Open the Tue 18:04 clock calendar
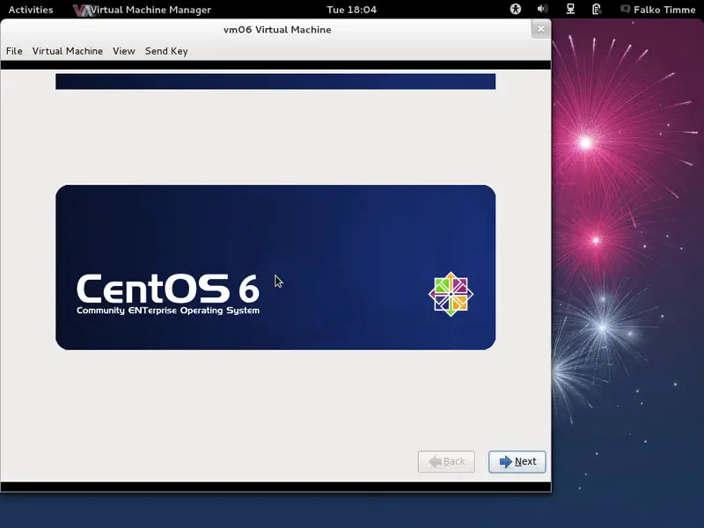Screen dimensions: 704x528 [351, 10]
